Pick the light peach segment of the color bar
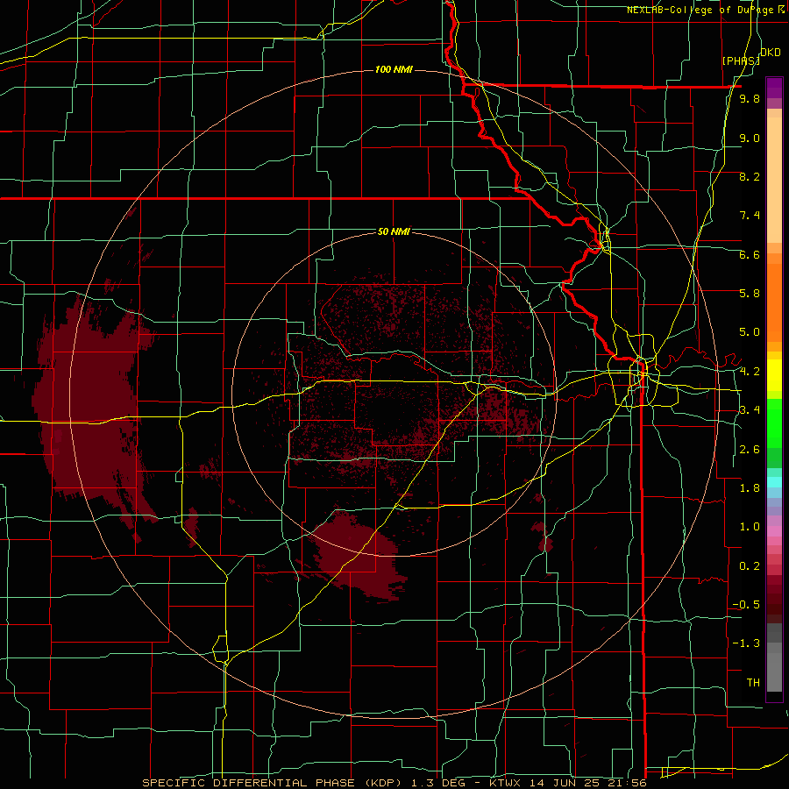Screen dimensions: 789x789 click(774, 181)
